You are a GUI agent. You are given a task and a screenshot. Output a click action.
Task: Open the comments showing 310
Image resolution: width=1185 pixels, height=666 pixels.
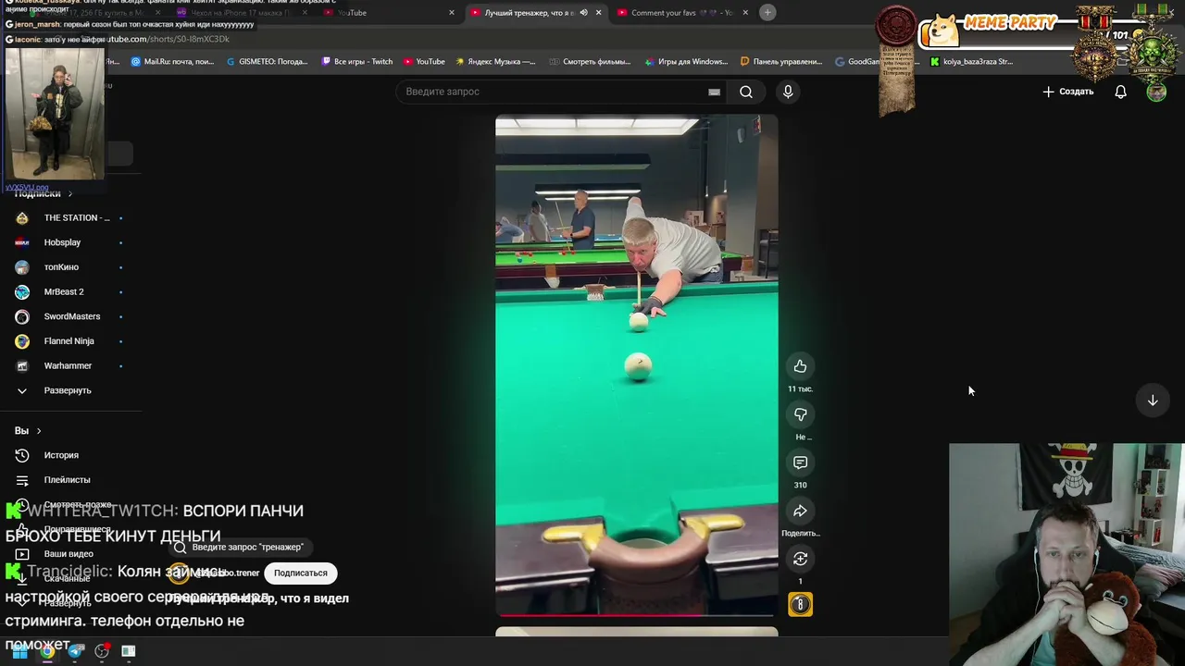tap(800, 462)
